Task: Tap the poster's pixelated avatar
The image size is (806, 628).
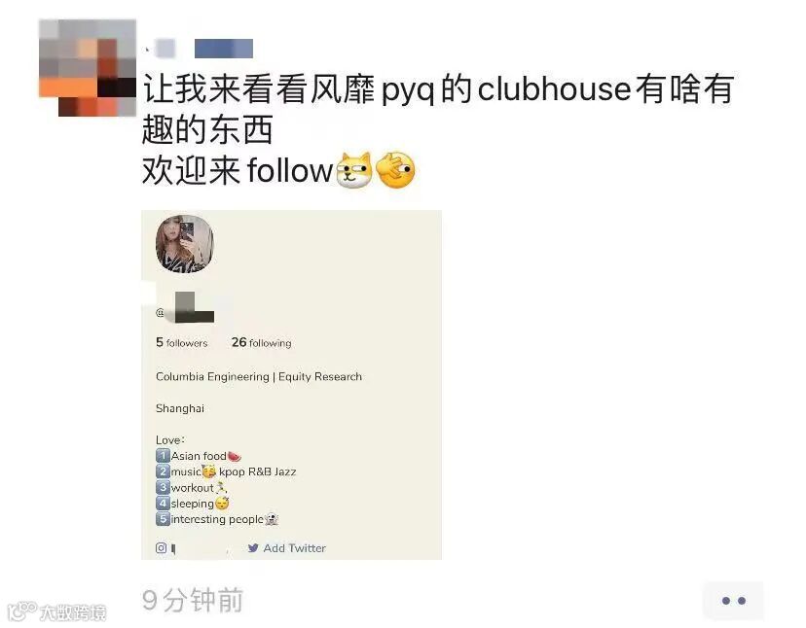Action: tap(88, 68)
